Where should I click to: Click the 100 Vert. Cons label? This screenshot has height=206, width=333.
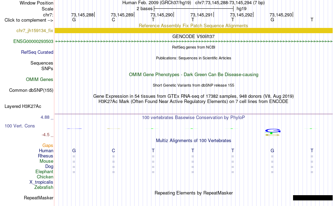click(20, 126)
